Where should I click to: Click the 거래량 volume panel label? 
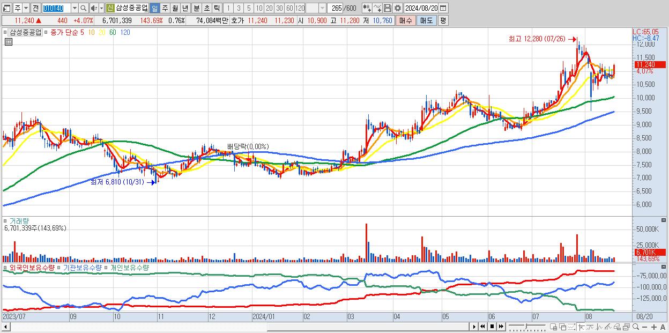(19, 220)
